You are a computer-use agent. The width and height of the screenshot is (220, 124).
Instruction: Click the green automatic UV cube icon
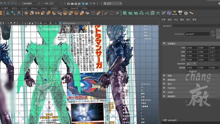point(141,13)
